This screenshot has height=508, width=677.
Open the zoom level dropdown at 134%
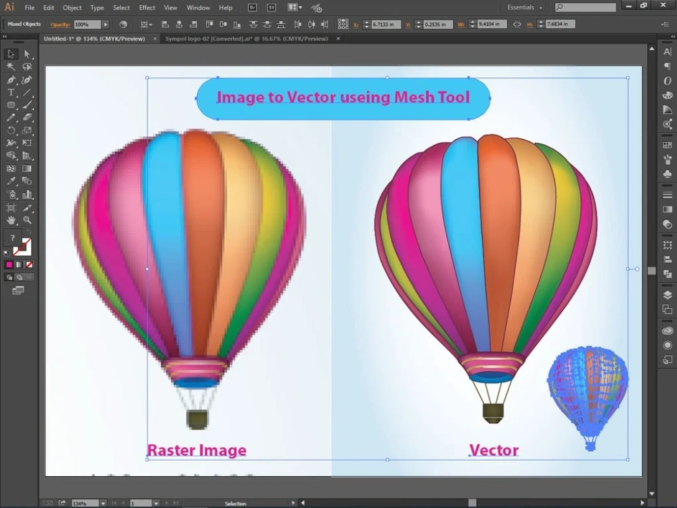point(103,503)
